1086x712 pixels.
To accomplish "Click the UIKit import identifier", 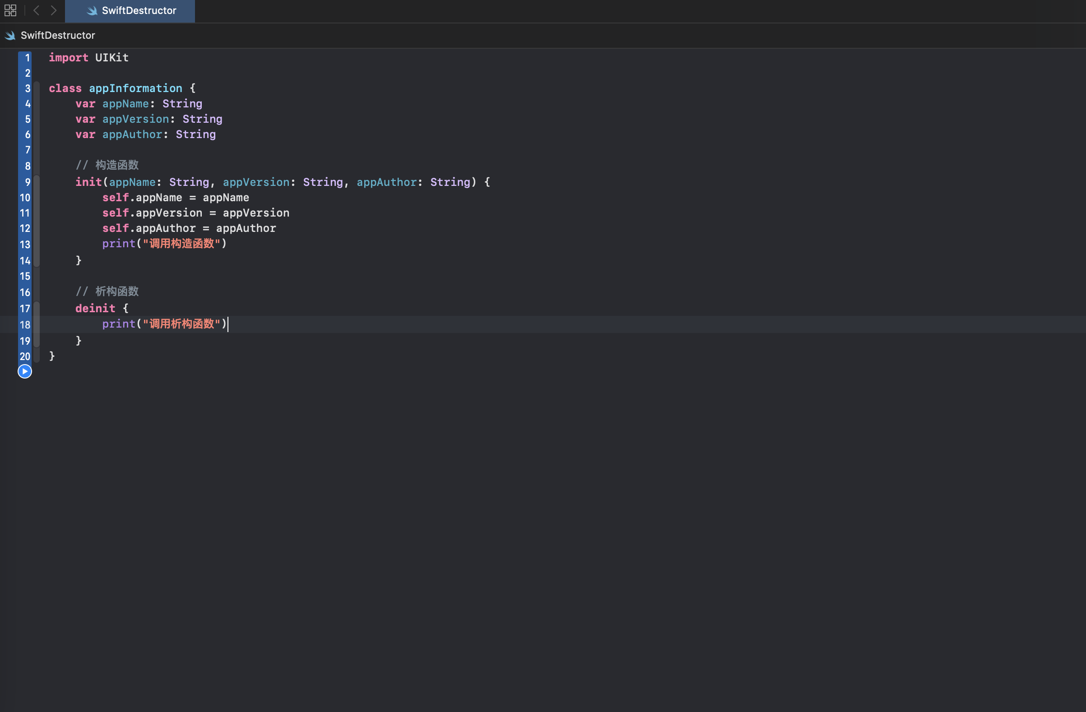I will (x=112, y=58).
